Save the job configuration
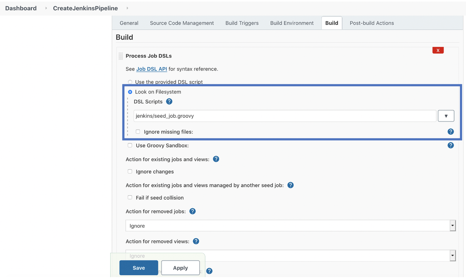The width and height of the screenshot is (466, 278). point(139,268)
